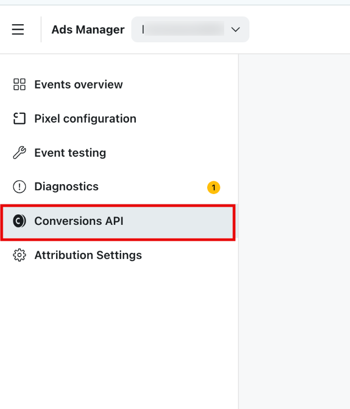Click the Diagnostics text label
The image size is (350, 409).
66,186
